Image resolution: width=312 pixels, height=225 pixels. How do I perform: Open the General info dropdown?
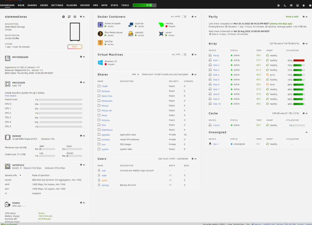(x=13, y=175)
